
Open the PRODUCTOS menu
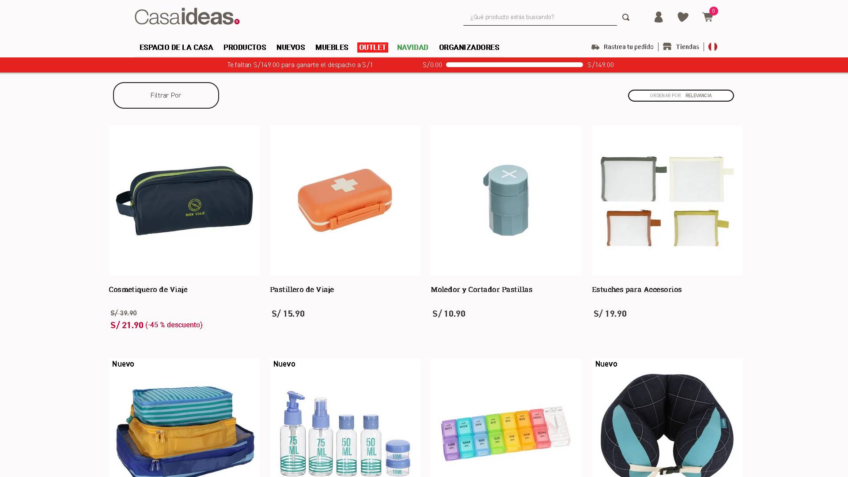click(x=245, y=47)
